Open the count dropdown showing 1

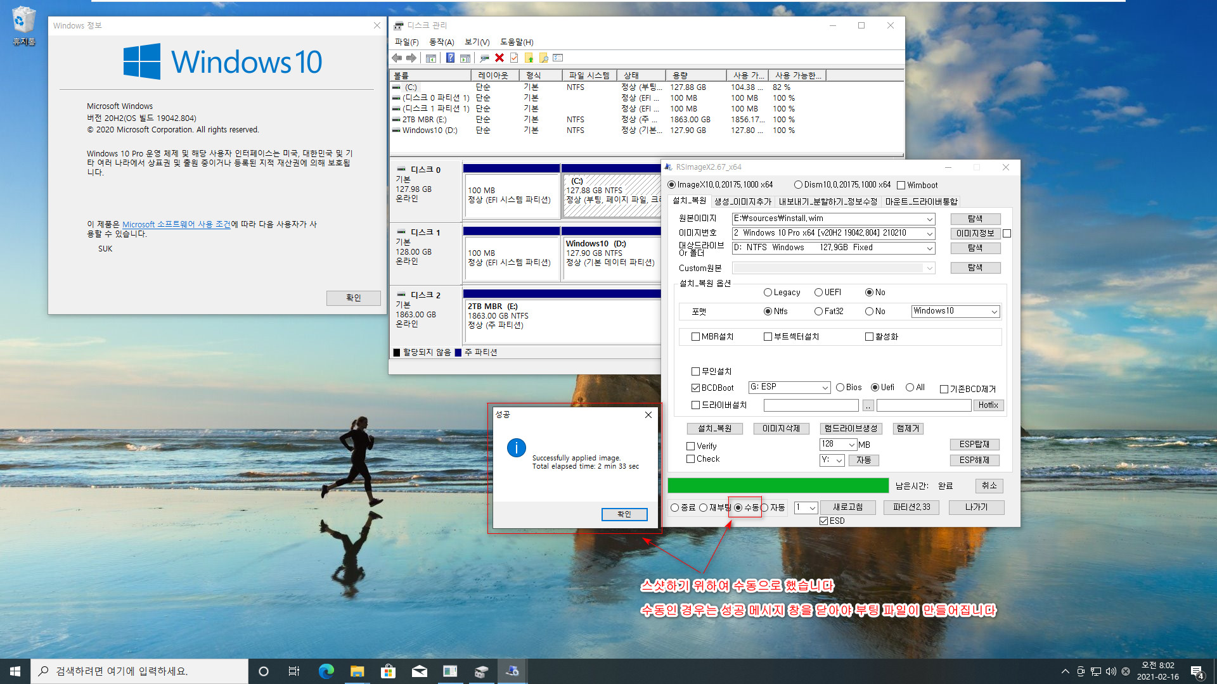tap(812, 507)
